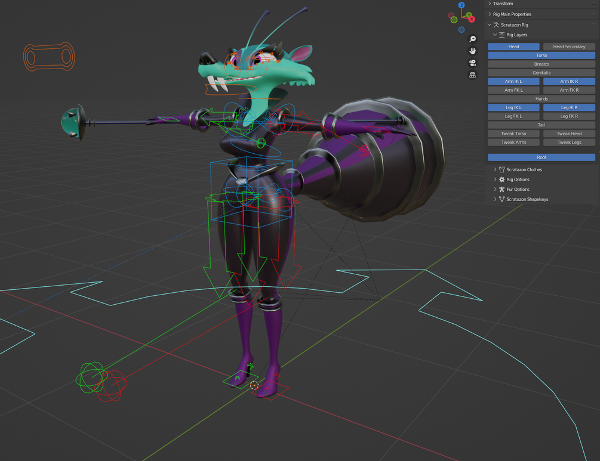Expand the Transform panel
Image resolution: width=600 pixels, height=461 pixels.
[490, 4]
